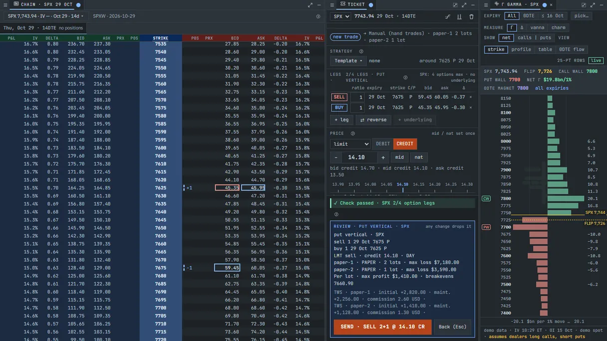Select the All expiry filter

coord(512,16)
